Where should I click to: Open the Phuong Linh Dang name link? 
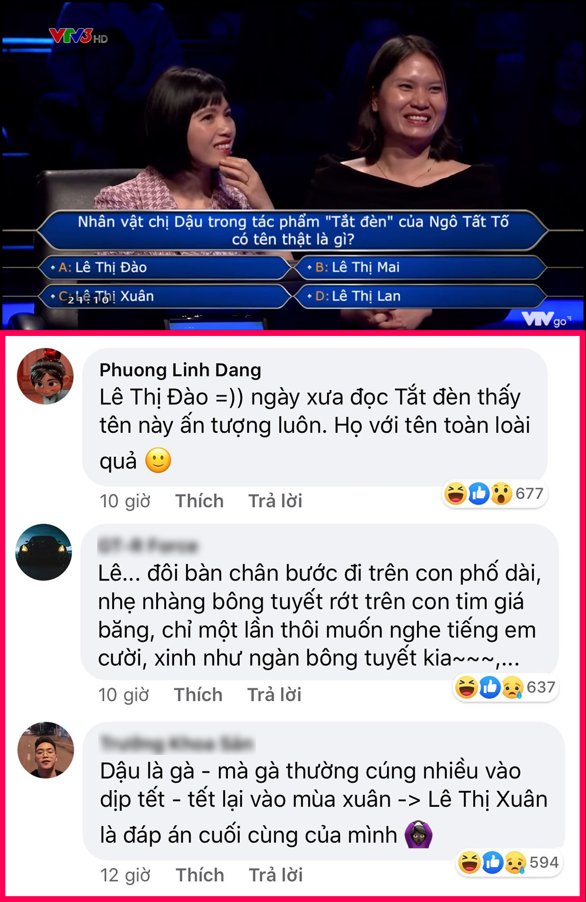point(180,370)
